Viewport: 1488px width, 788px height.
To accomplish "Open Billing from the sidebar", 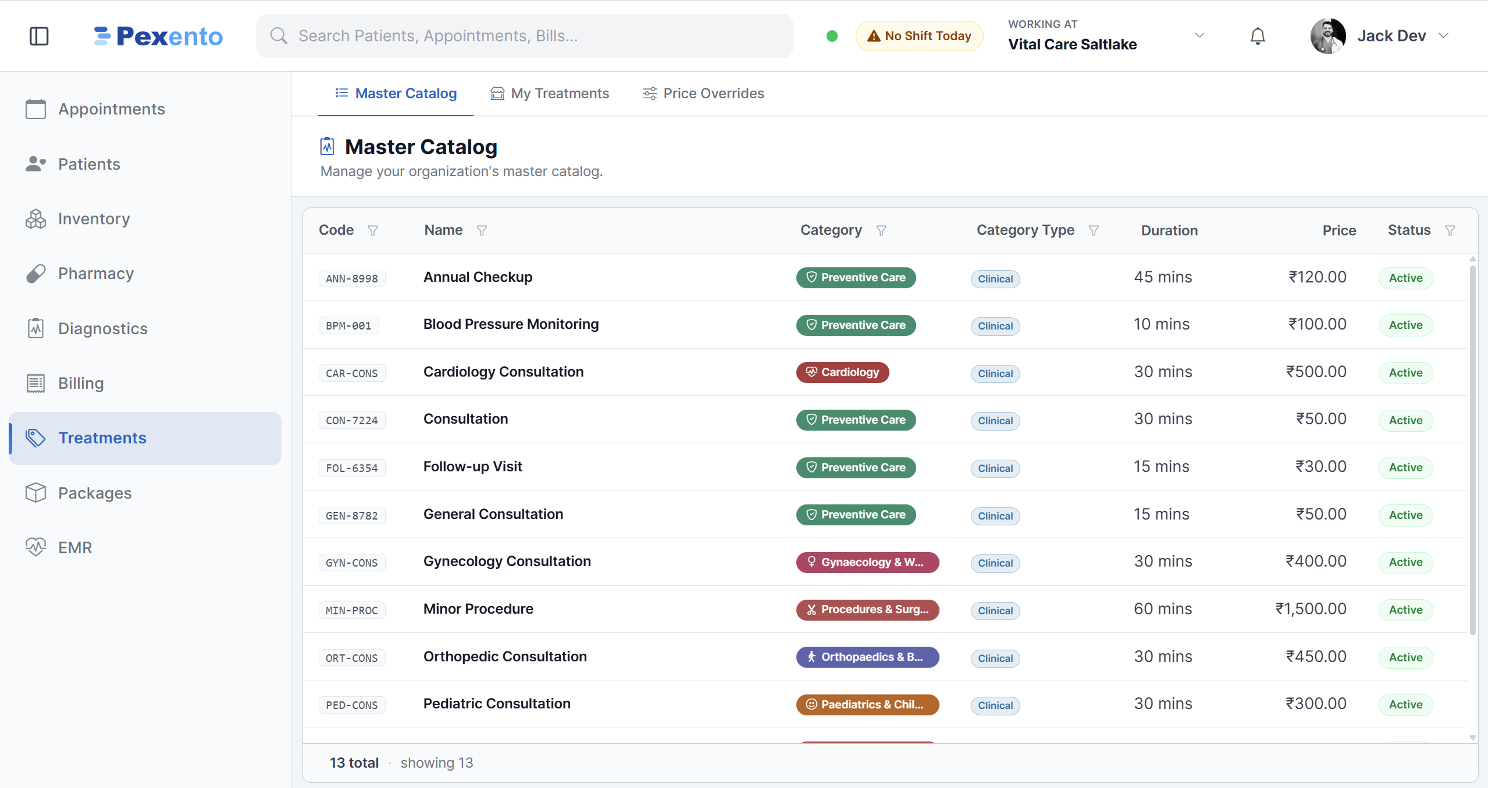I will (x=145, y=384).
